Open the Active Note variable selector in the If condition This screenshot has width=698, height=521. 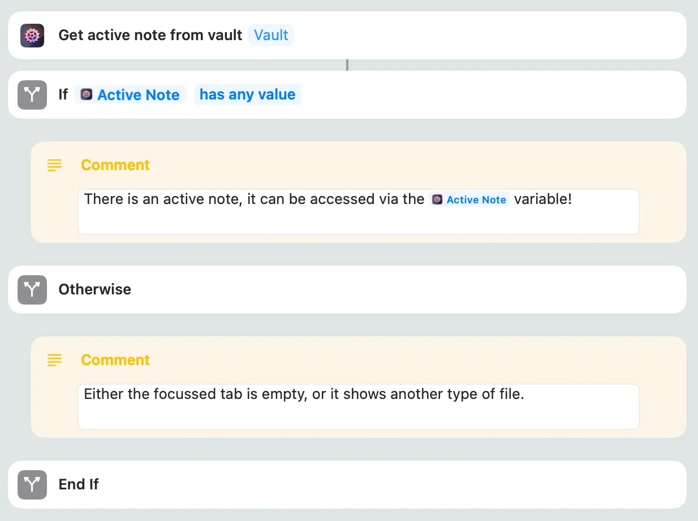coord(130,94)
